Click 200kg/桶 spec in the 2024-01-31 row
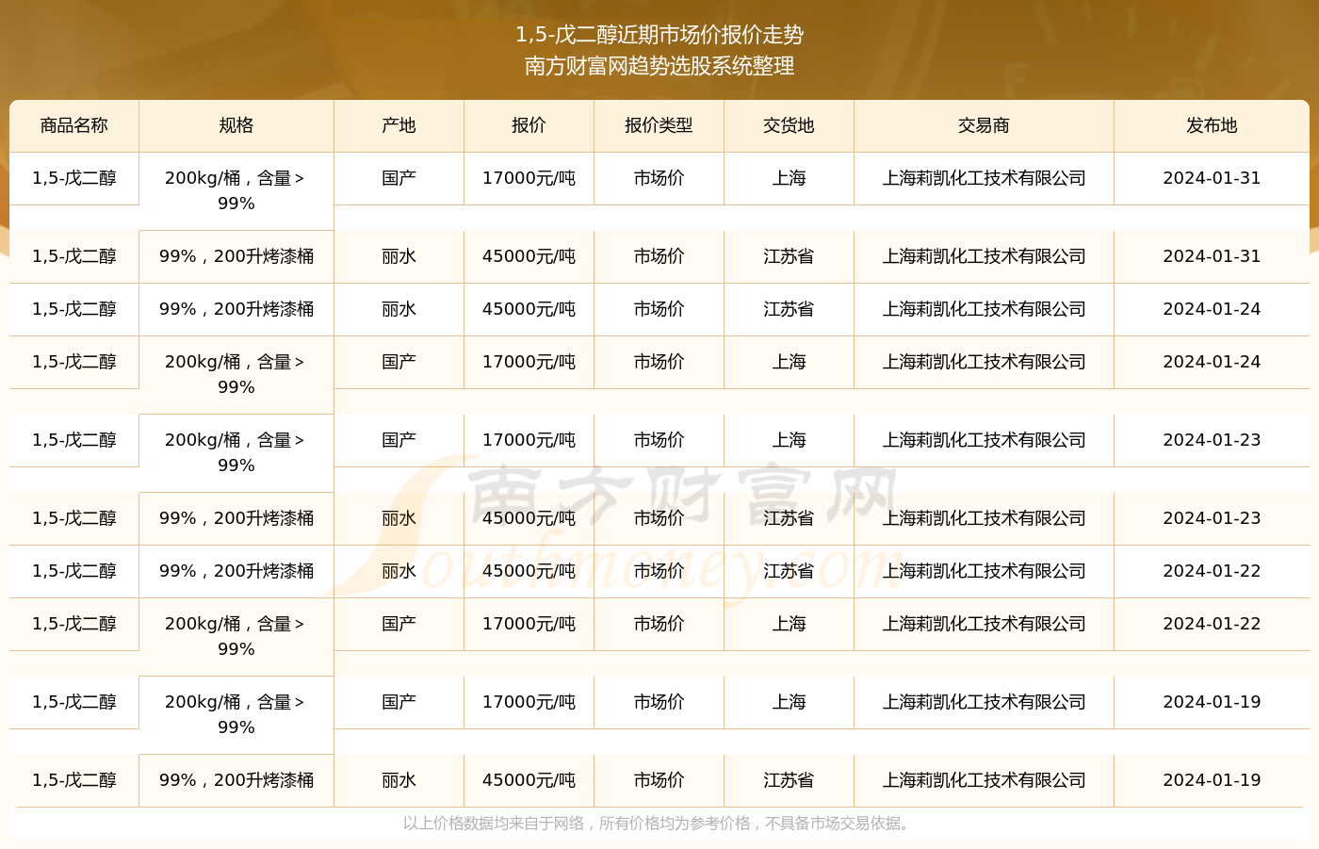 click(236, 190)
